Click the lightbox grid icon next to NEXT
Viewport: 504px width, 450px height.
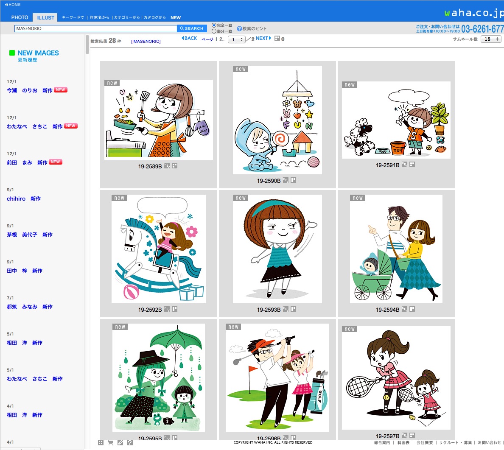(x=277, y=39)
